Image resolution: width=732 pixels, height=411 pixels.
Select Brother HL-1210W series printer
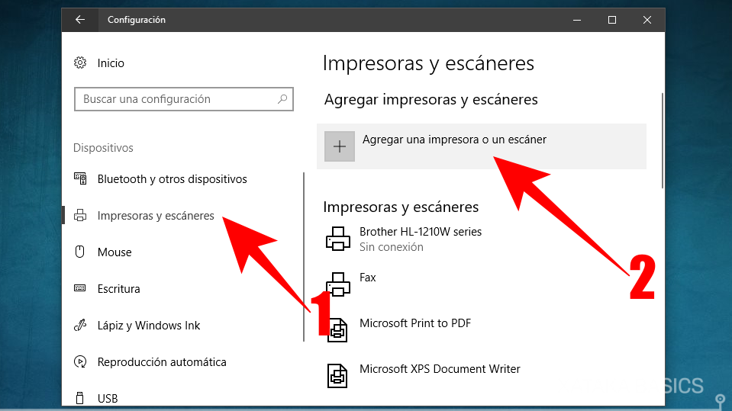tap(420, 232)
